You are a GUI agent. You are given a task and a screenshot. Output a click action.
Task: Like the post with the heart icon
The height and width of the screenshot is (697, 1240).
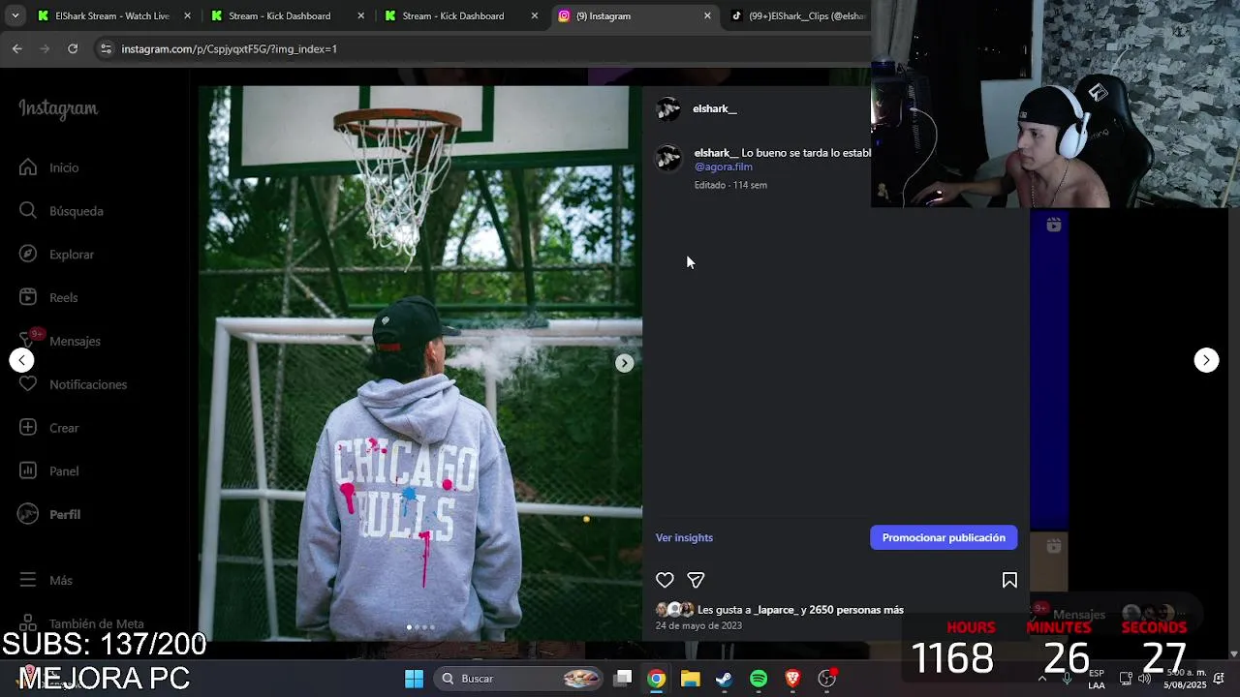665,580
